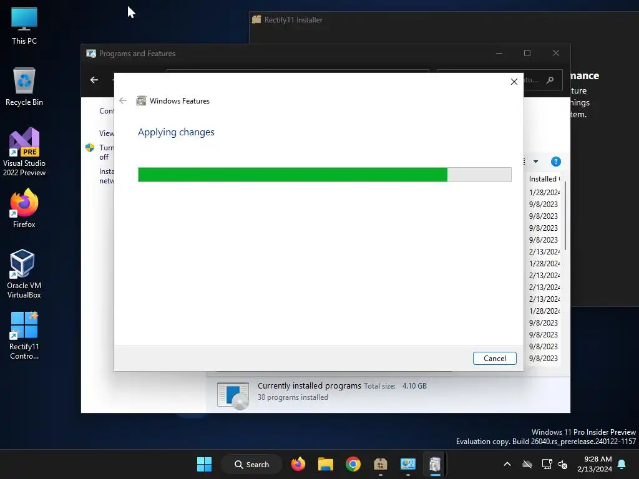Image resolution: width=639 pixels, height=479 pixels.
Task: Click the green Applying changes progress bar
Action: (x=324, y=175)
